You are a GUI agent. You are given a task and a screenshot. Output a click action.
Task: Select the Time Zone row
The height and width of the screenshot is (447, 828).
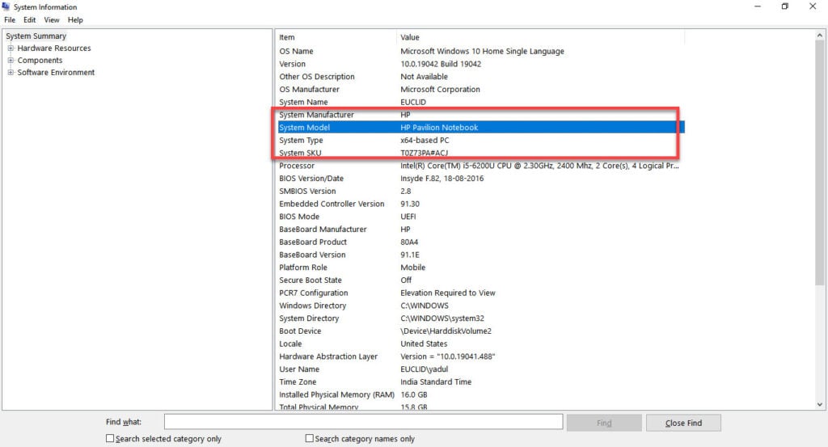481,382
